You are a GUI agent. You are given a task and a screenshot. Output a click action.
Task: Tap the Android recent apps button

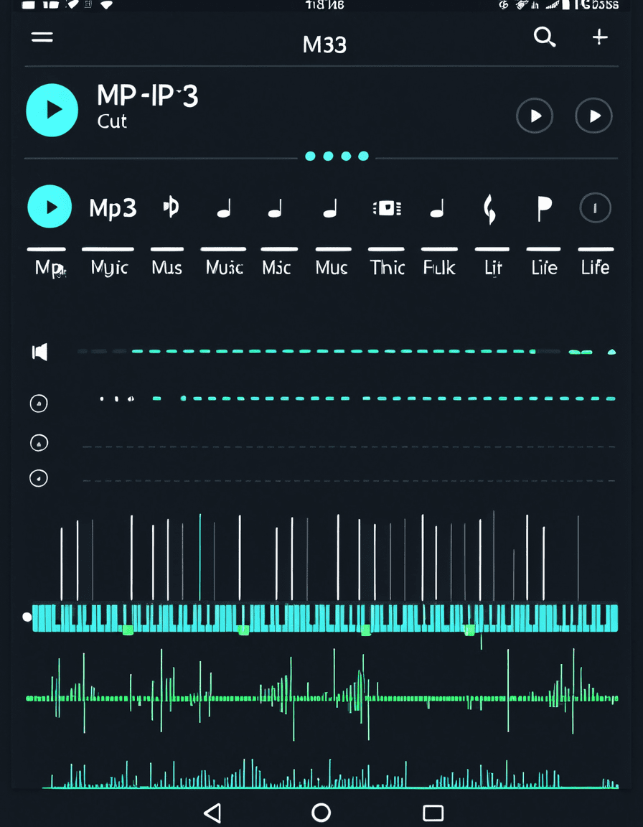(x=433, y=813)
